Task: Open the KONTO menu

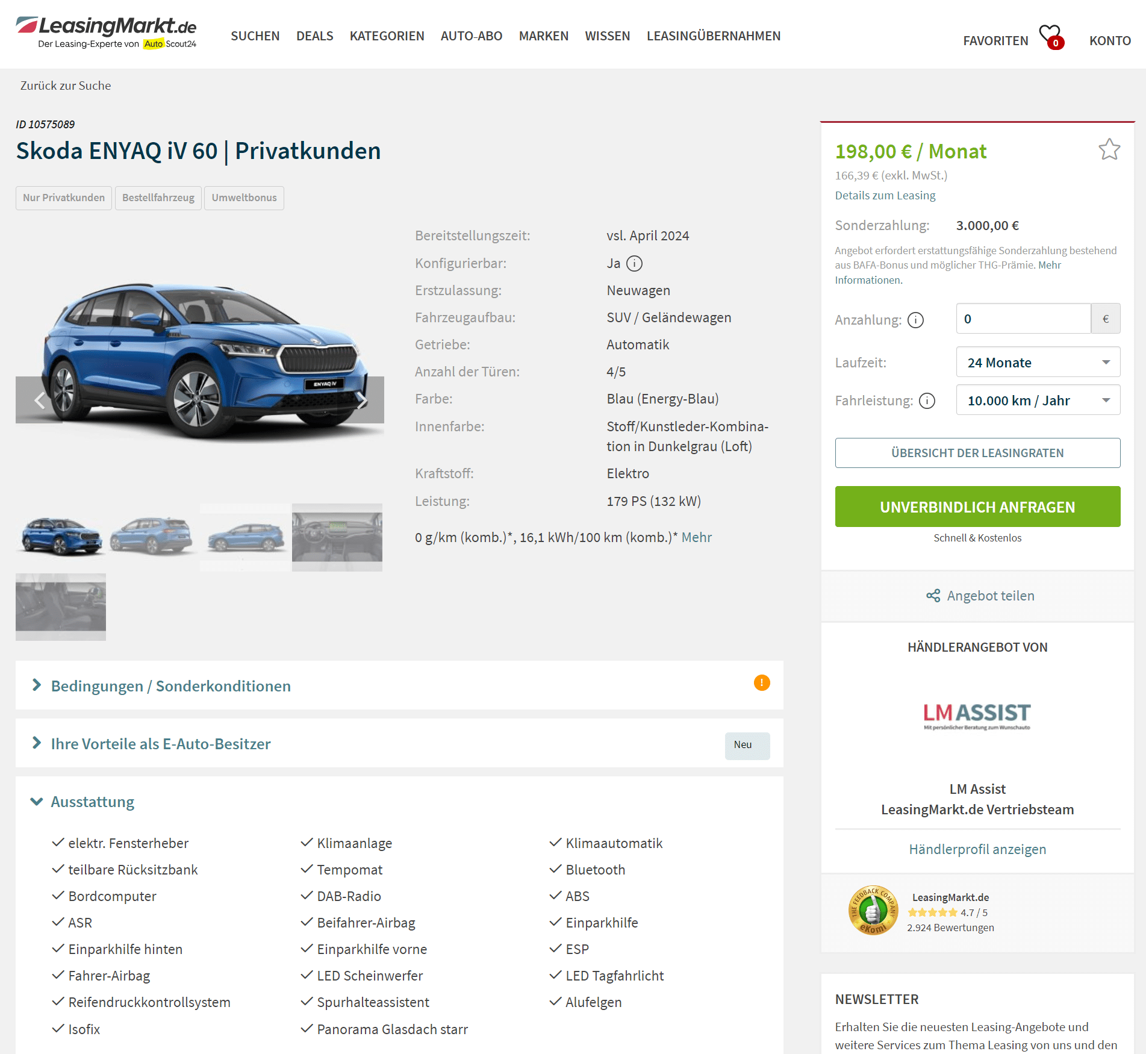Action: pyautogui.click(x=1110, y=41)
